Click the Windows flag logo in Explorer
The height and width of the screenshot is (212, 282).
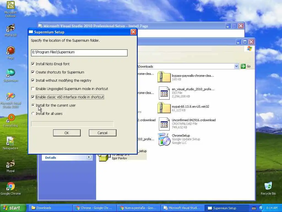(x=250, y=49)
